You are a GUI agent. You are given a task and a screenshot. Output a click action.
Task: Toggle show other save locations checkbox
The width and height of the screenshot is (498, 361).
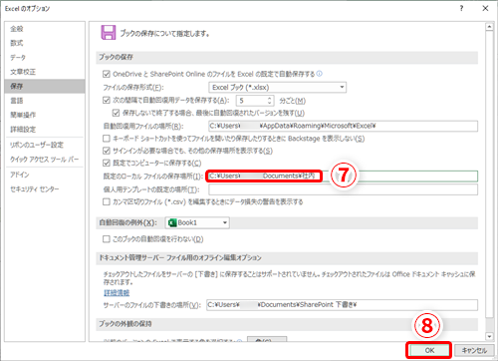(107, 151)
